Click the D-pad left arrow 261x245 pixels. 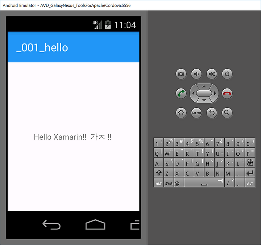coord(193,93)
